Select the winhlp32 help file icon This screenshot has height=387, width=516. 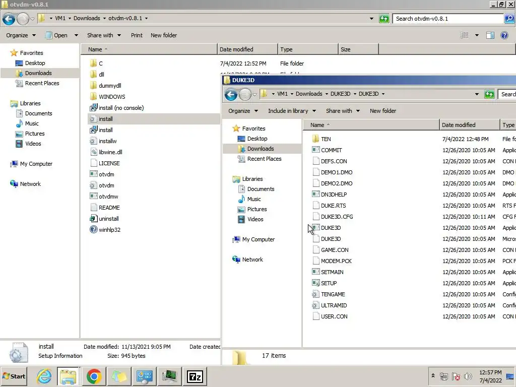pos(93,229)
